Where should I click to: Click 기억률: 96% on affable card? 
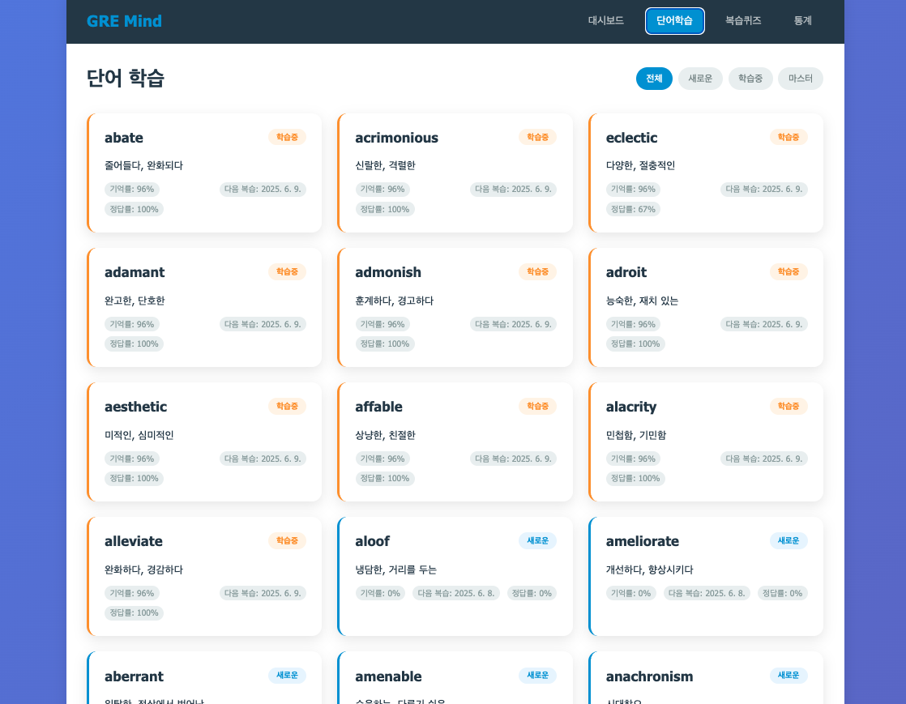coord(382,459)
